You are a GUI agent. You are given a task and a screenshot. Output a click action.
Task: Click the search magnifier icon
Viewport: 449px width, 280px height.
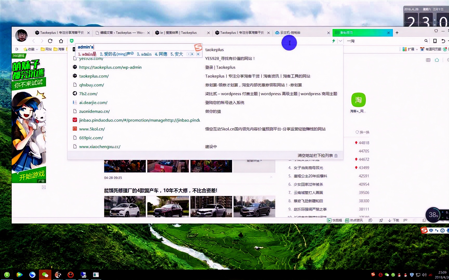pyautogui.click(x=426, y=41)
